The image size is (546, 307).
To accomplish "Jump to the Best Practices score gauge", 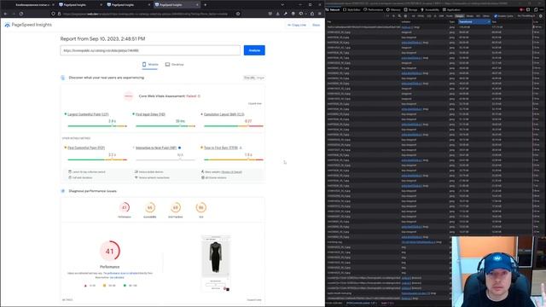I will (176, 208).
